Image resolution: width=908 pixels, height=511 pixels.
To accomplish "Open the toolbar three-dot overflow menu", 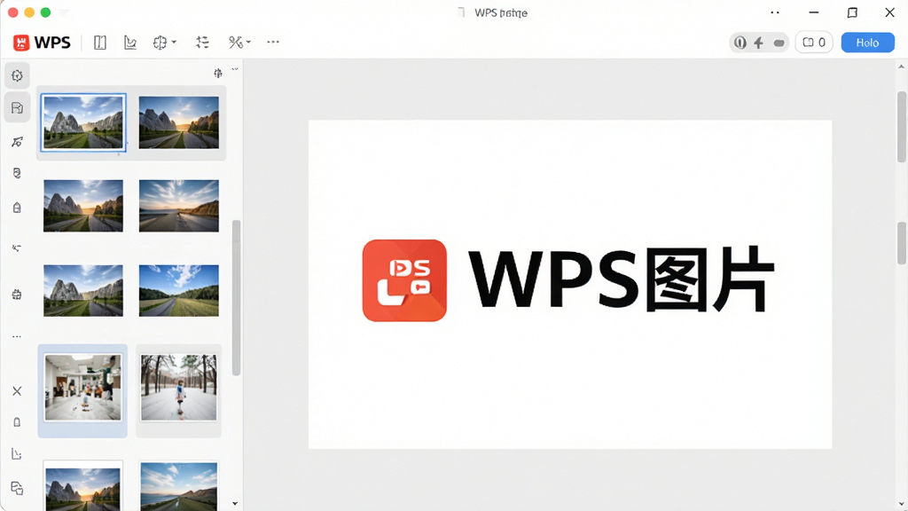I will (273, 42).
